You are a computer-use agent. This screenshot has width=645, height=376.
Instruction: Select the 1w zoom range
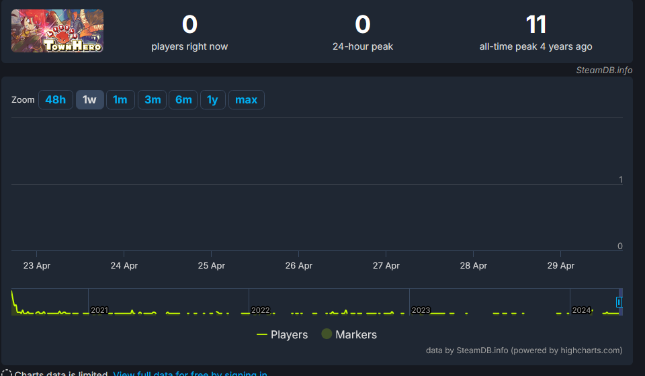89,100
